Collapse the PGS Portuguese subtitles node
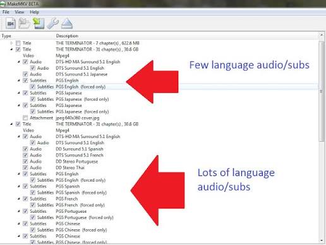Viewport: 326px width, 245px height. 19,211
